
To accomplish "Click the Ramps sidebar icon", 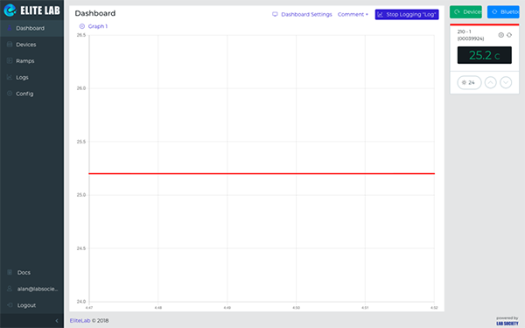I will click(10, 61).
